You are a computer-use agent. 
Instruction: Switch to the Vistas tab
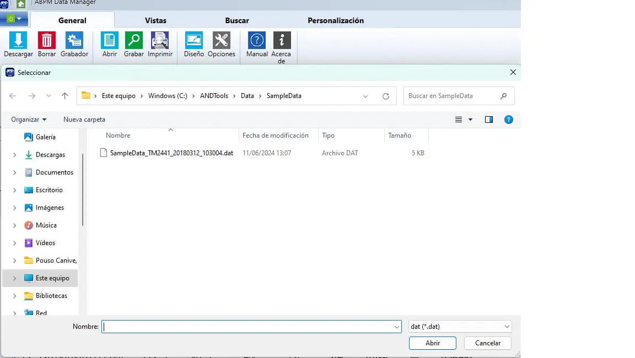(x=155, y=20)
